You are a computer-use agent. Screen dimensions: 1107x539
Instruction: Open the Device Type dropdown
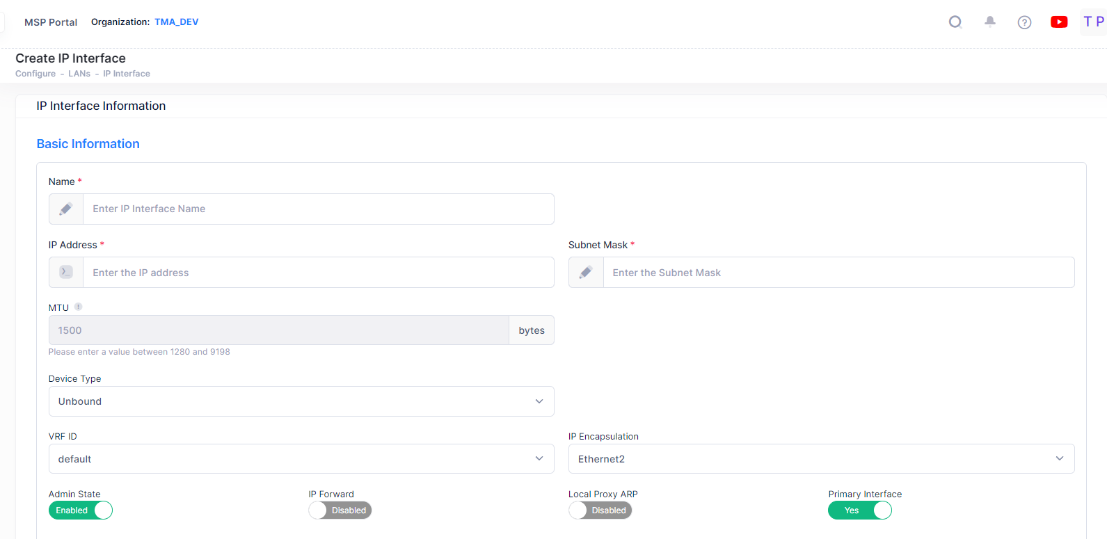[x=301, y=401]
